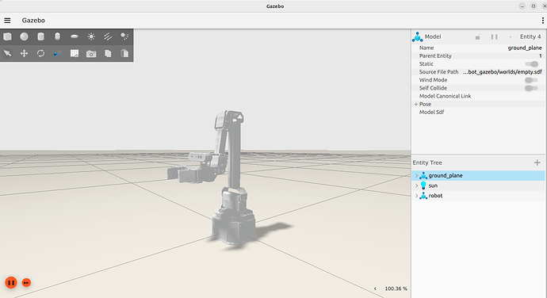Screen dimensions: 547x298
Task: Insert a sphere shape
Action: click(x=24, y=36)
